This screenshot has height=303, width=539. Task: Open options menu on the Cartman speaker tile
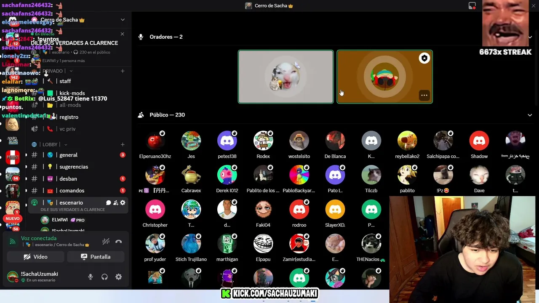tap(424, 95)
